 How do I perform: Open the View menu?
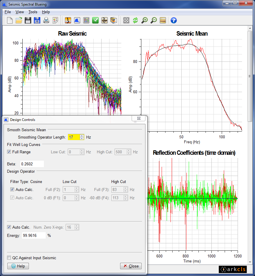pos(19,12)
